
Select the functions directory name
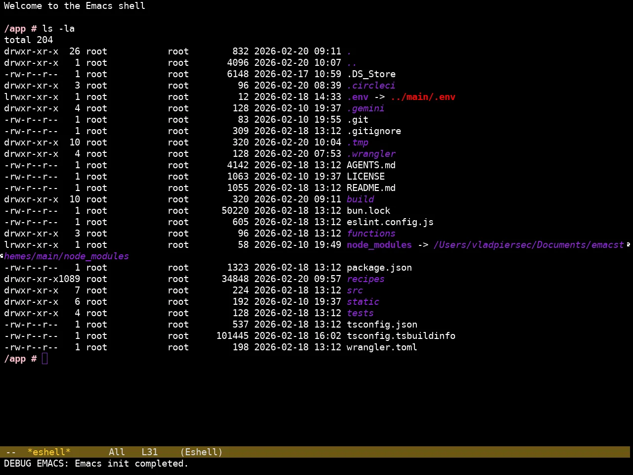point(371,234)
